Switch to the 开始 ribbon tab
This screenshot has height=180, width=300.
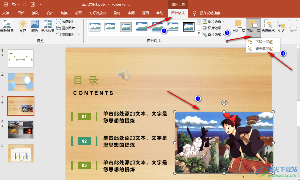coord(21,13)
